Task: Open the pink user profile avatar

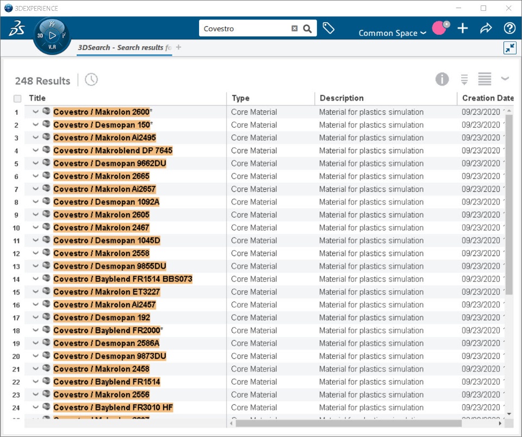Action: [440, 28]
